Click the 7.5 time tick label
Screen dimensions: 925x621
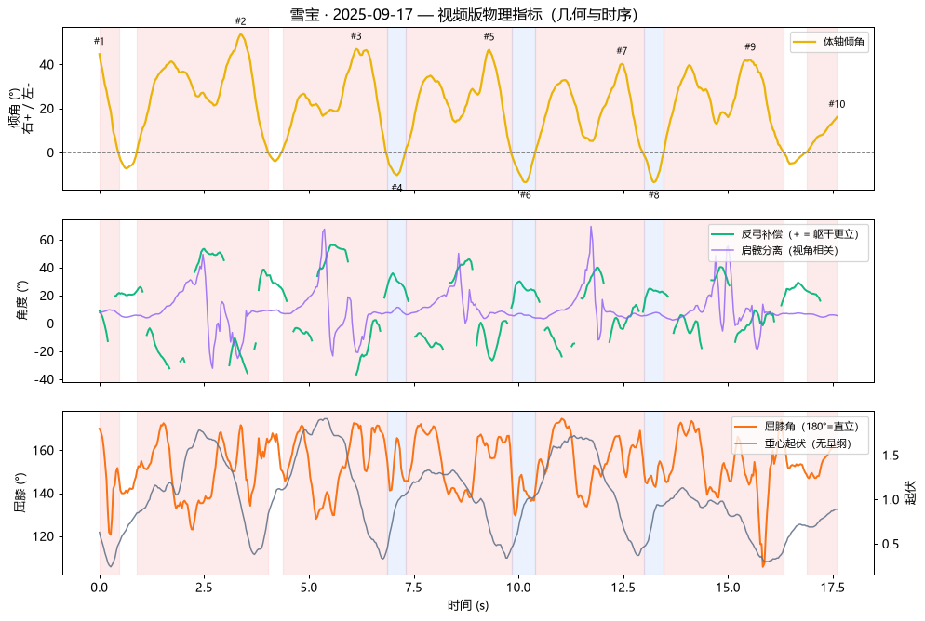[413, 588]
